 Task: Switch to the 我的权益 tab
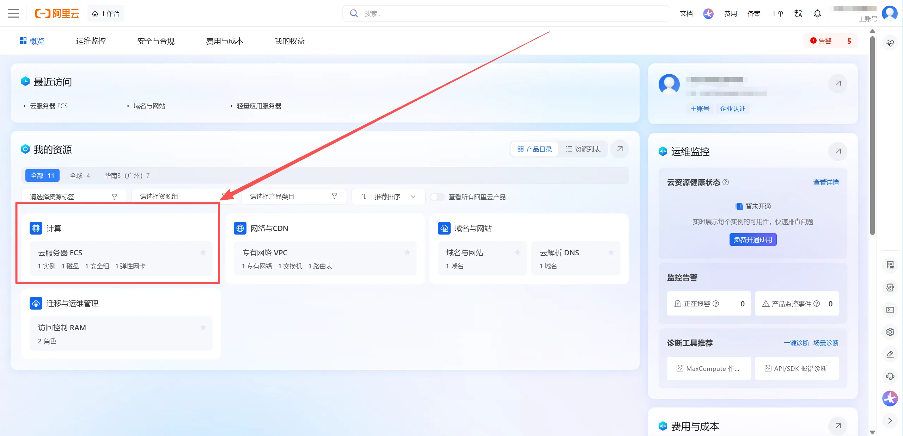tap(290, 41)
